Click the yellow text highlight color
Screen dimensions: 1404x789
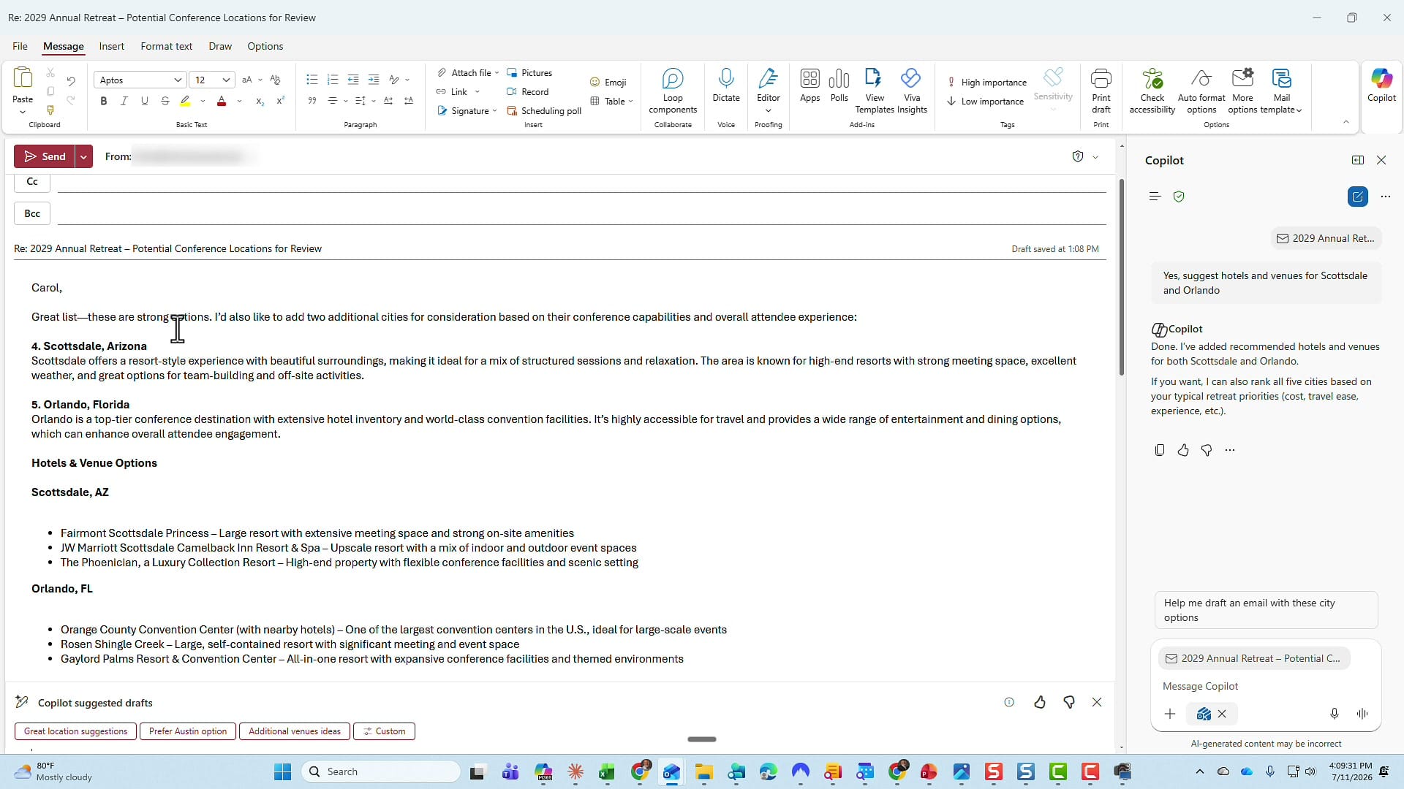tap(185, 101)
